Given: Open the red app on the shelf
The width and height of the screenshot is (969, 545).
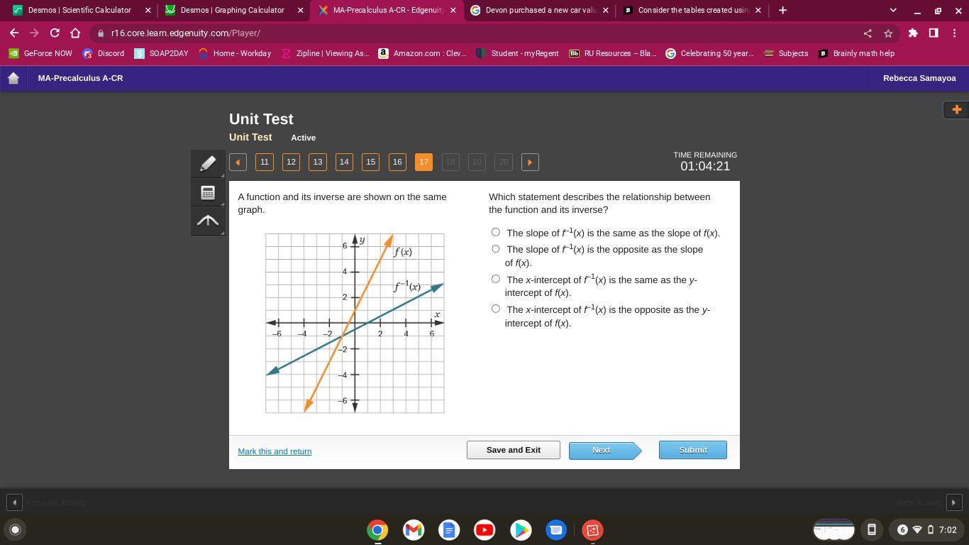Looking at the screenshot, I should pyautogui.click(x=592, y=530).
